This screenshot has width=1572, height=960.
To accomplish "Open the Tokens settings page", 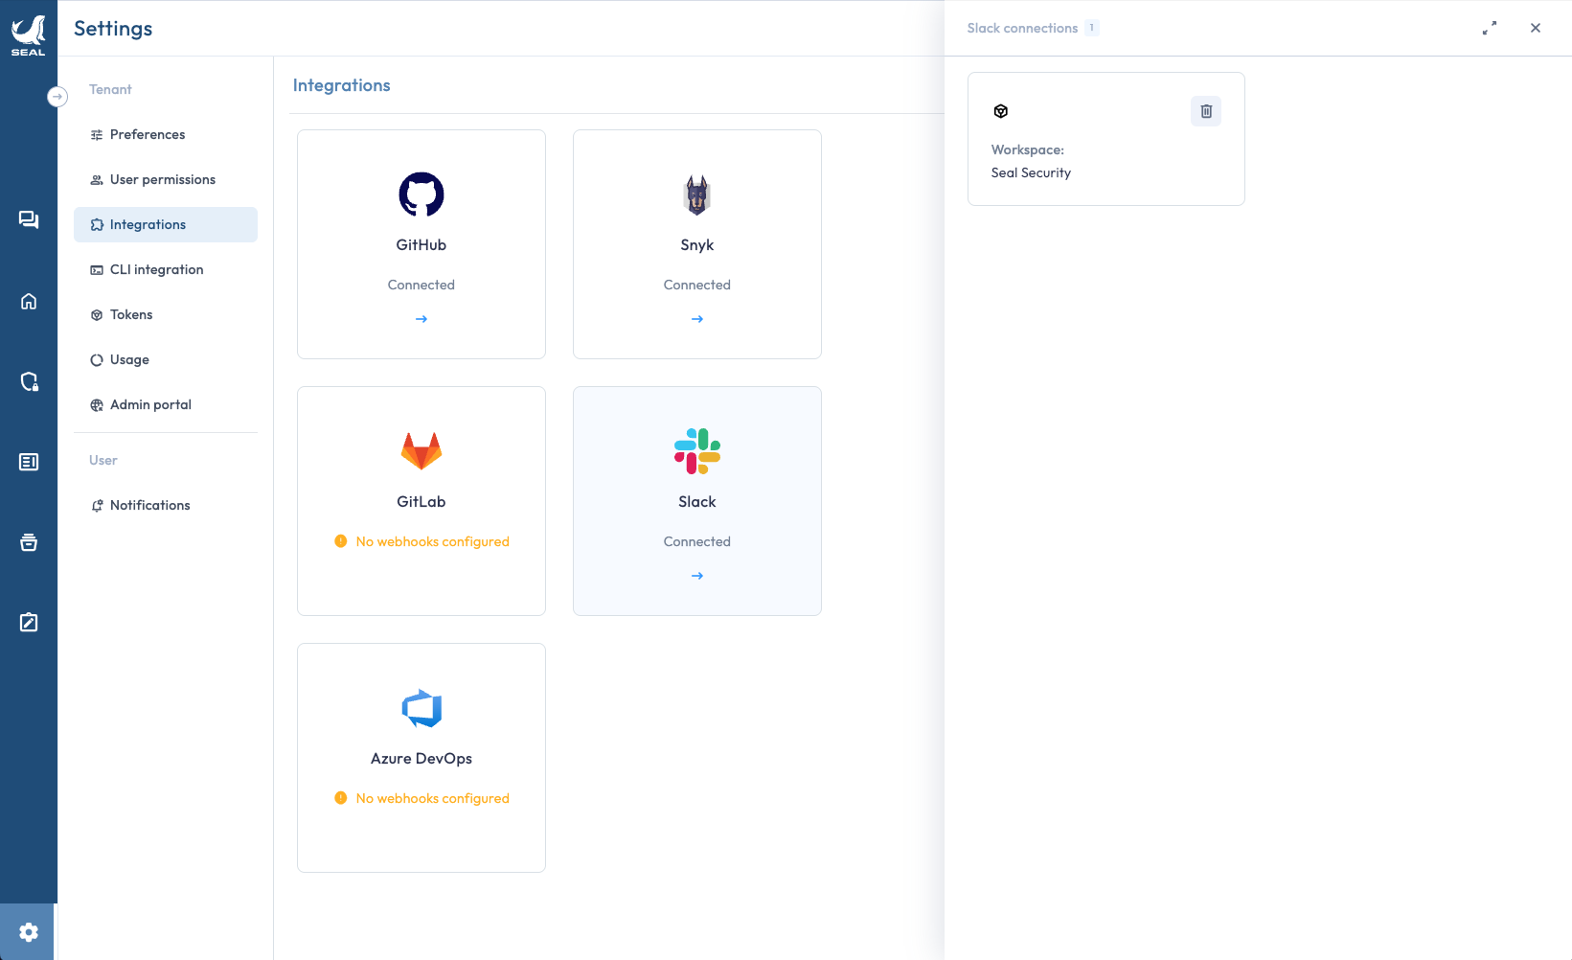I will pos(166,314).
